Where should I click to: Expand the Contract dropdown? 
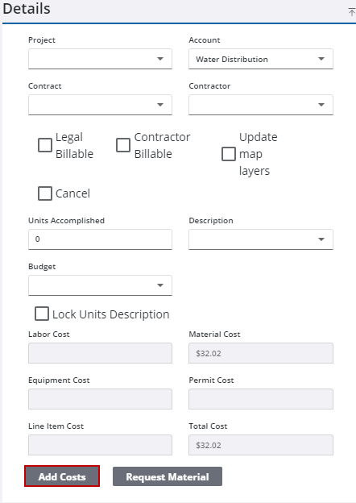point(100,105)
